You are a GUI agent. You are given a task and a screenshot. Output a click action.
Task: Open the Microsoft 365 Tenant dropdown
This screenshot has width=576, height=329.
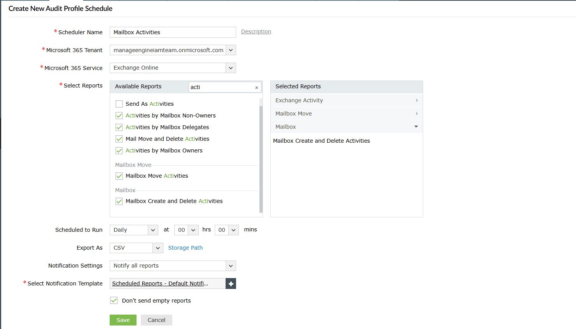click(x=231, y=50)
